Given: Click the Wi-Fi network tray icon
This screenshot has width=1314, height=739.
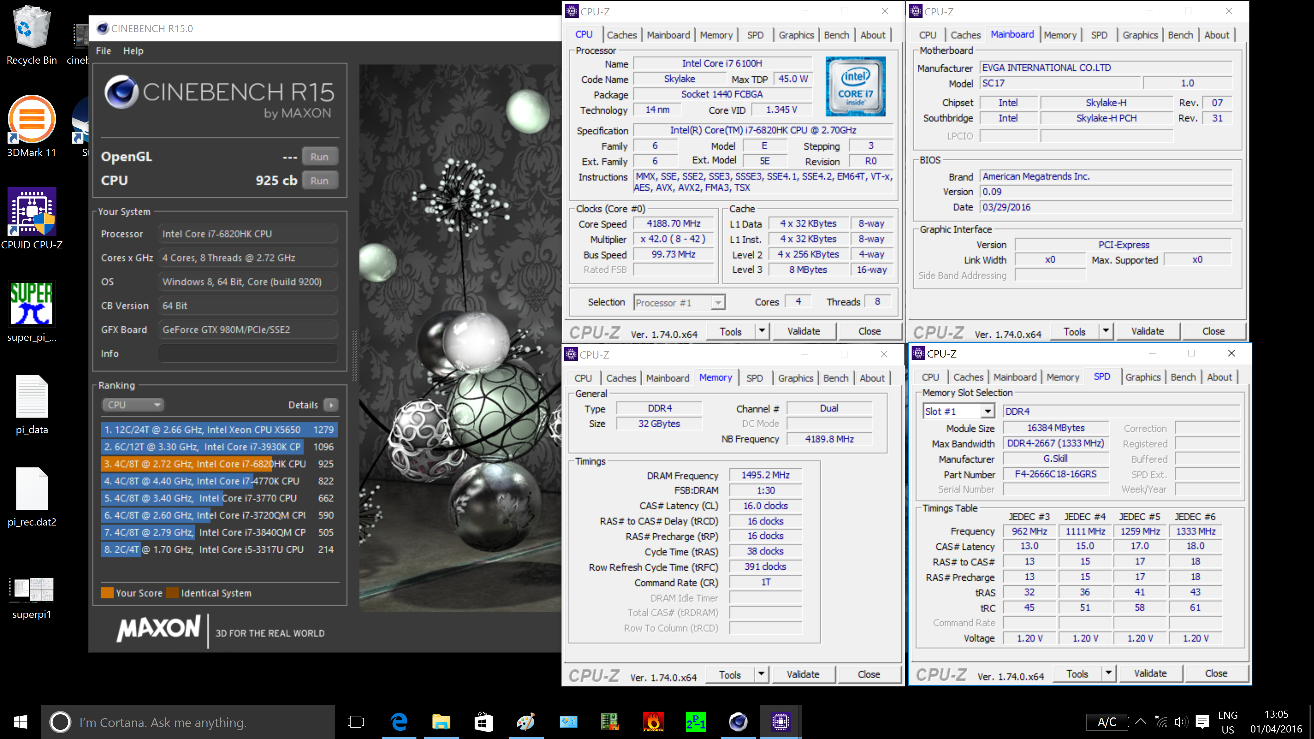Looking at the screenshot, I should click(x=1160, y=722).
